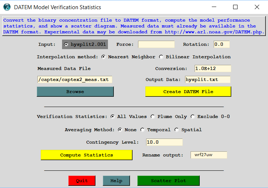The height and width of the screenshot is (188, 268).
Task: Click the DATEM globe icon in title bar
Action: coord(7,7)
